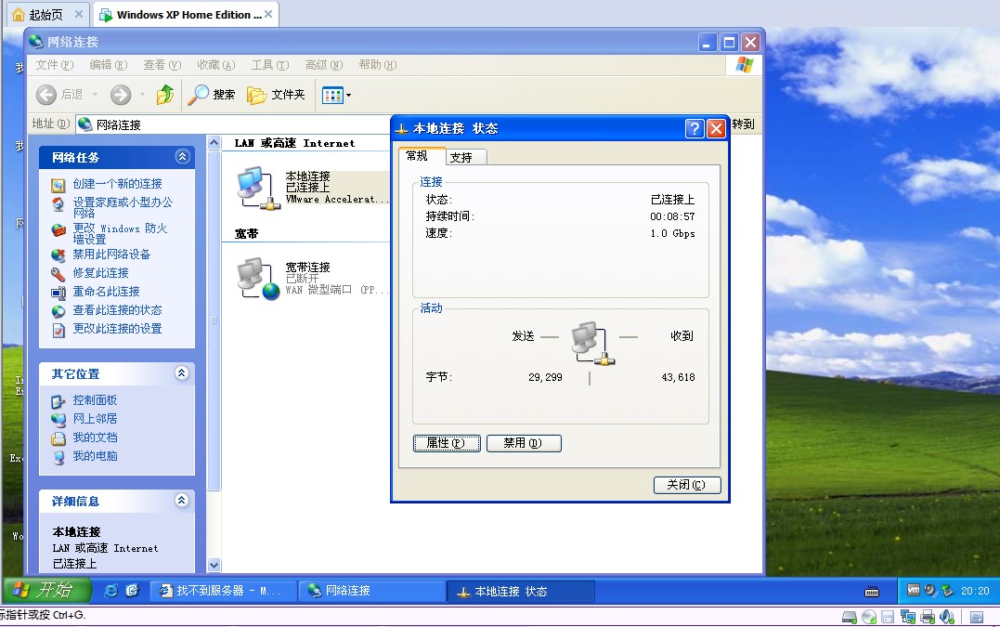Click the VMware CD/DVD drive status icon
The height and width of the screenshot is (627, 1000).
point(869,617)
